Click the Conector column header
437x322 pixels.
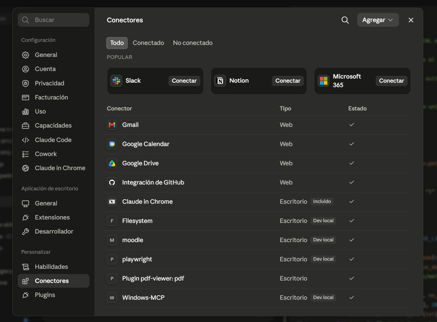pyautogui.click(x=119, y=108)
